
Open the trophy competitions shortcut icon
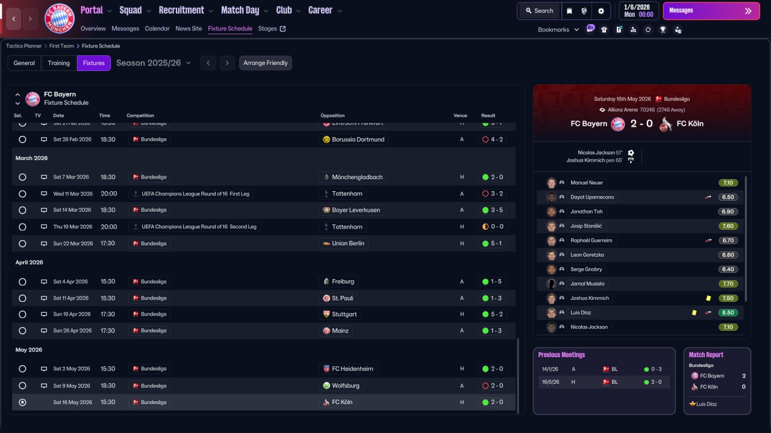[663, 29]
